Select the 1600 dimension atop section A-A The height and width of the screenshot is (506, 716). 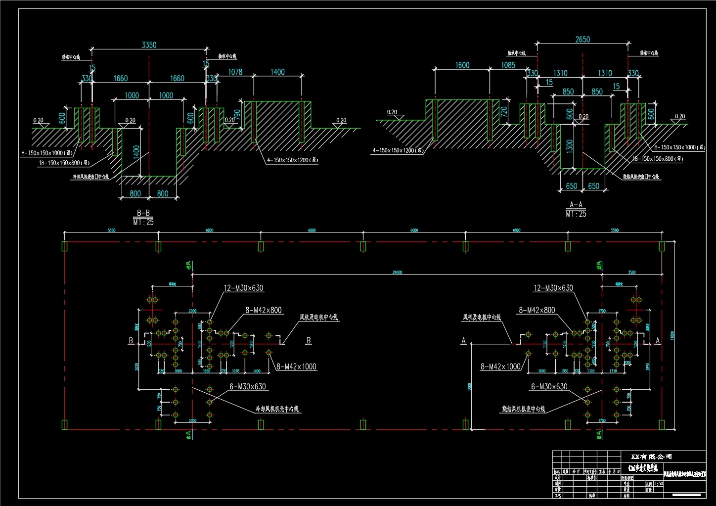[x=462, y=65]
